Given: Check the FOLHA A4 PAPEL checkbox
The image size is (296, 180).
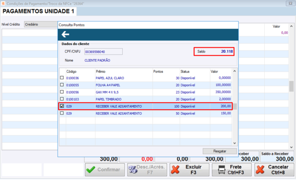Looking at the screenshot, I should [x=62, y=85].
